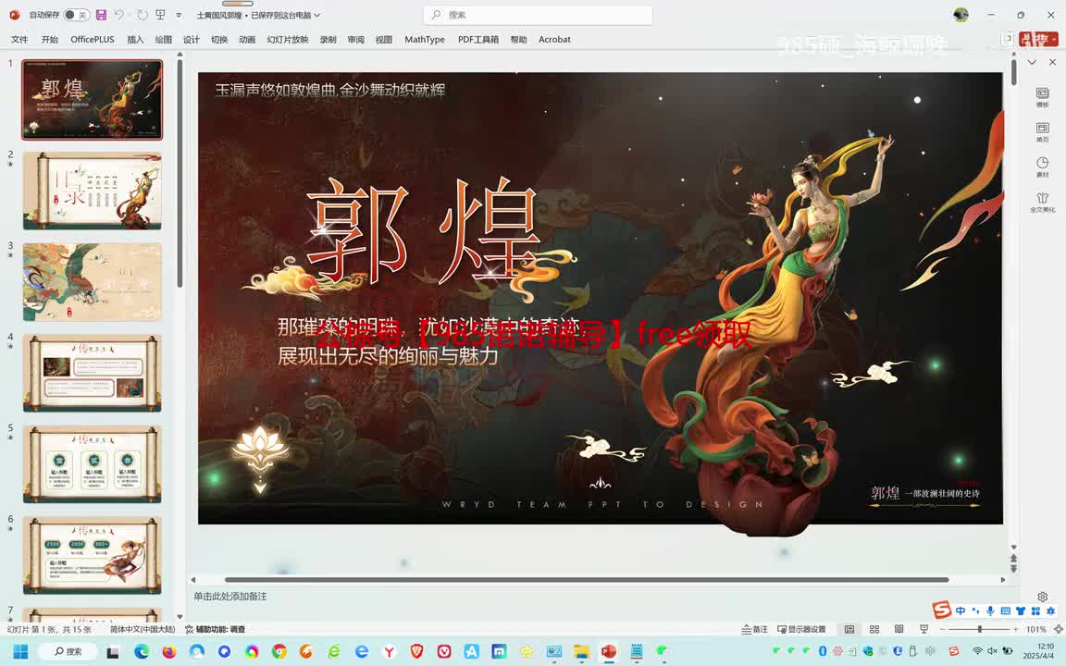Expand the file name saved-location dropdown
This screenshot has width=1066, height=666.
[x=316, y=15]
